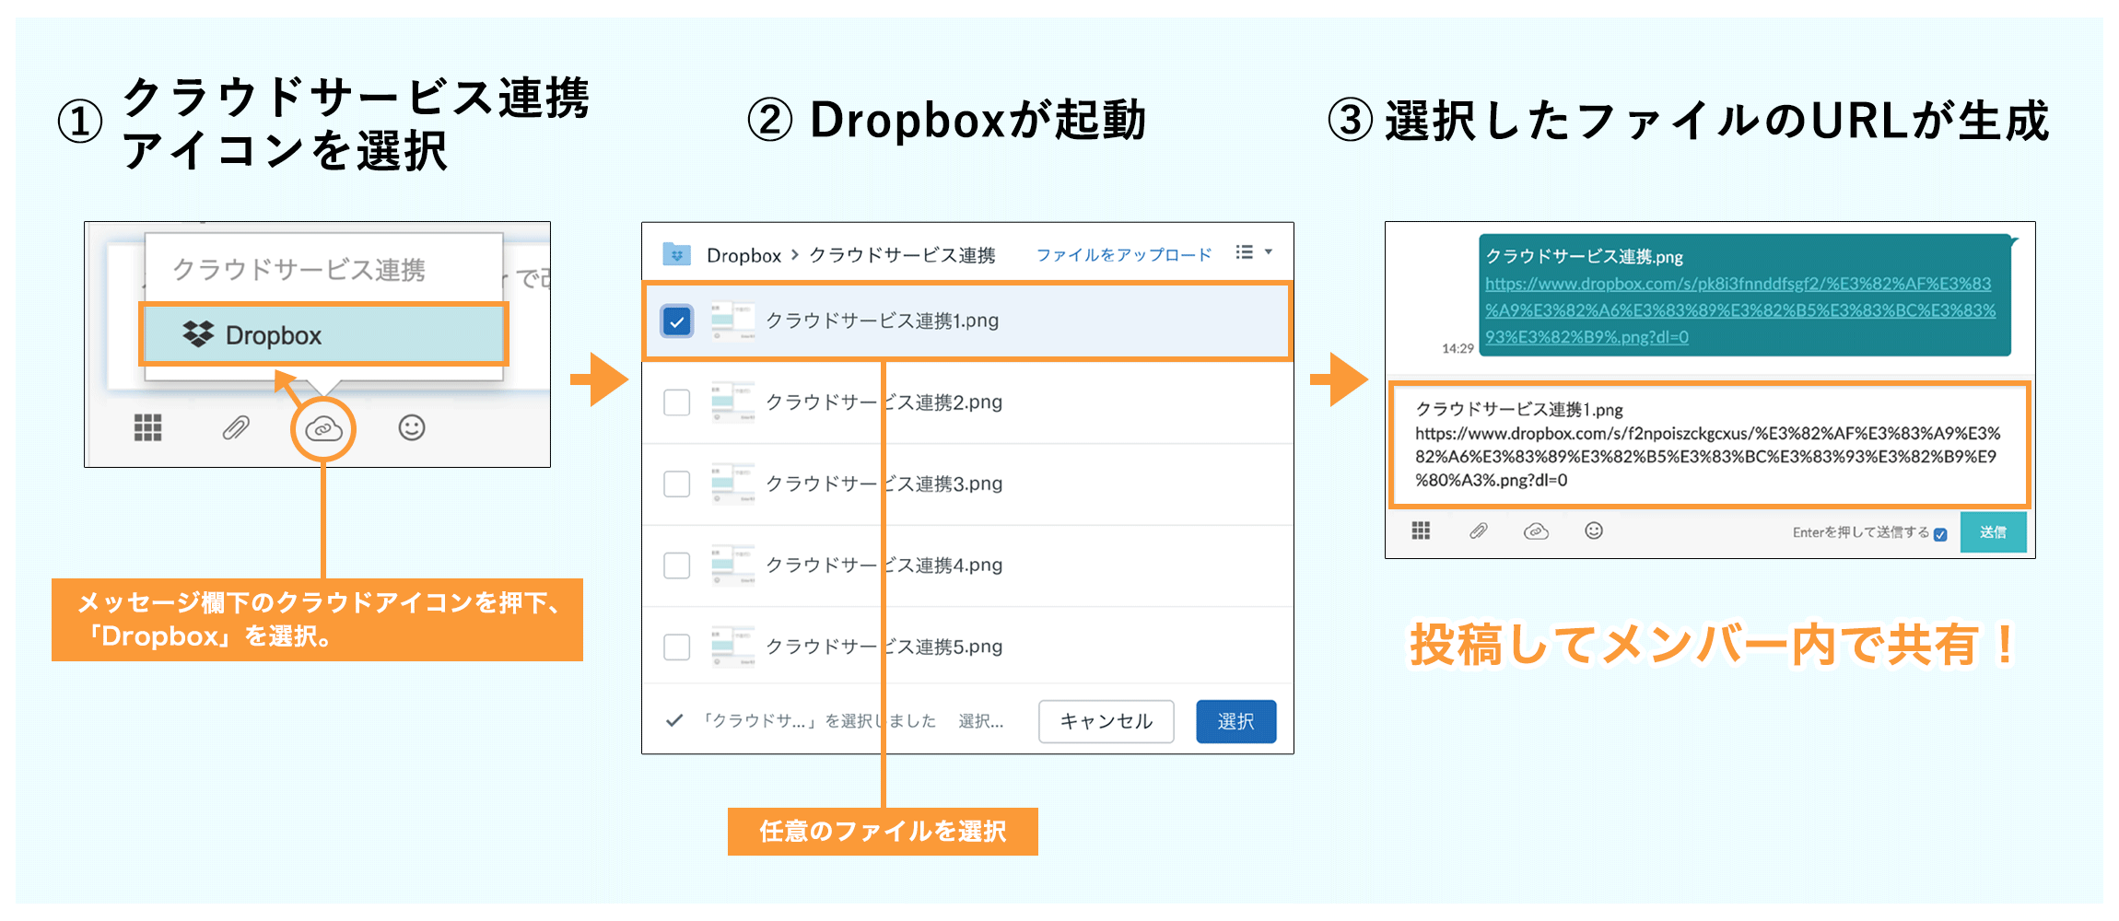
Task: Uncheck the クラウドサービス連携1.png checkbox
Action: point(677,321)
